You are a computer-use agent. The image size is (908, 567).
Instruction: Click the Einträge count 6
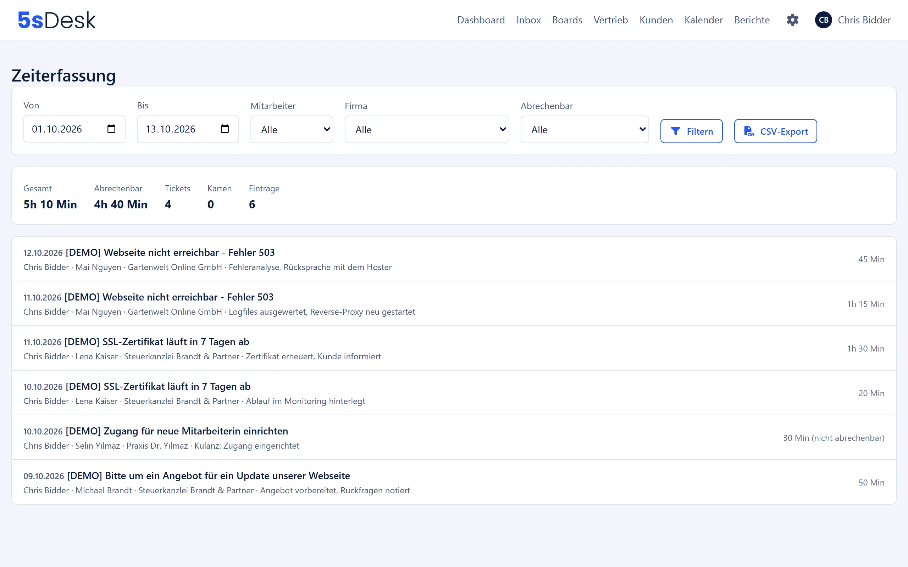pos(252,204)
